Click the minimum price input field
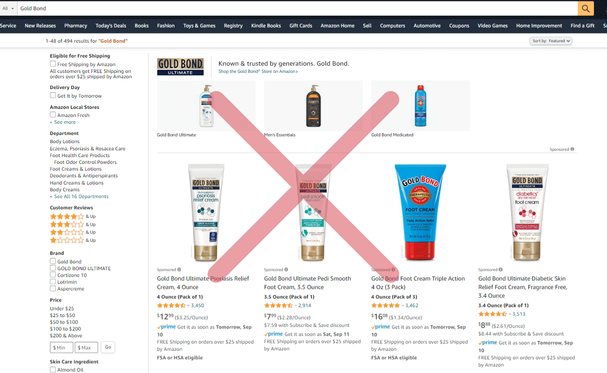The image size is (607, 373). [x=61, y=347]
